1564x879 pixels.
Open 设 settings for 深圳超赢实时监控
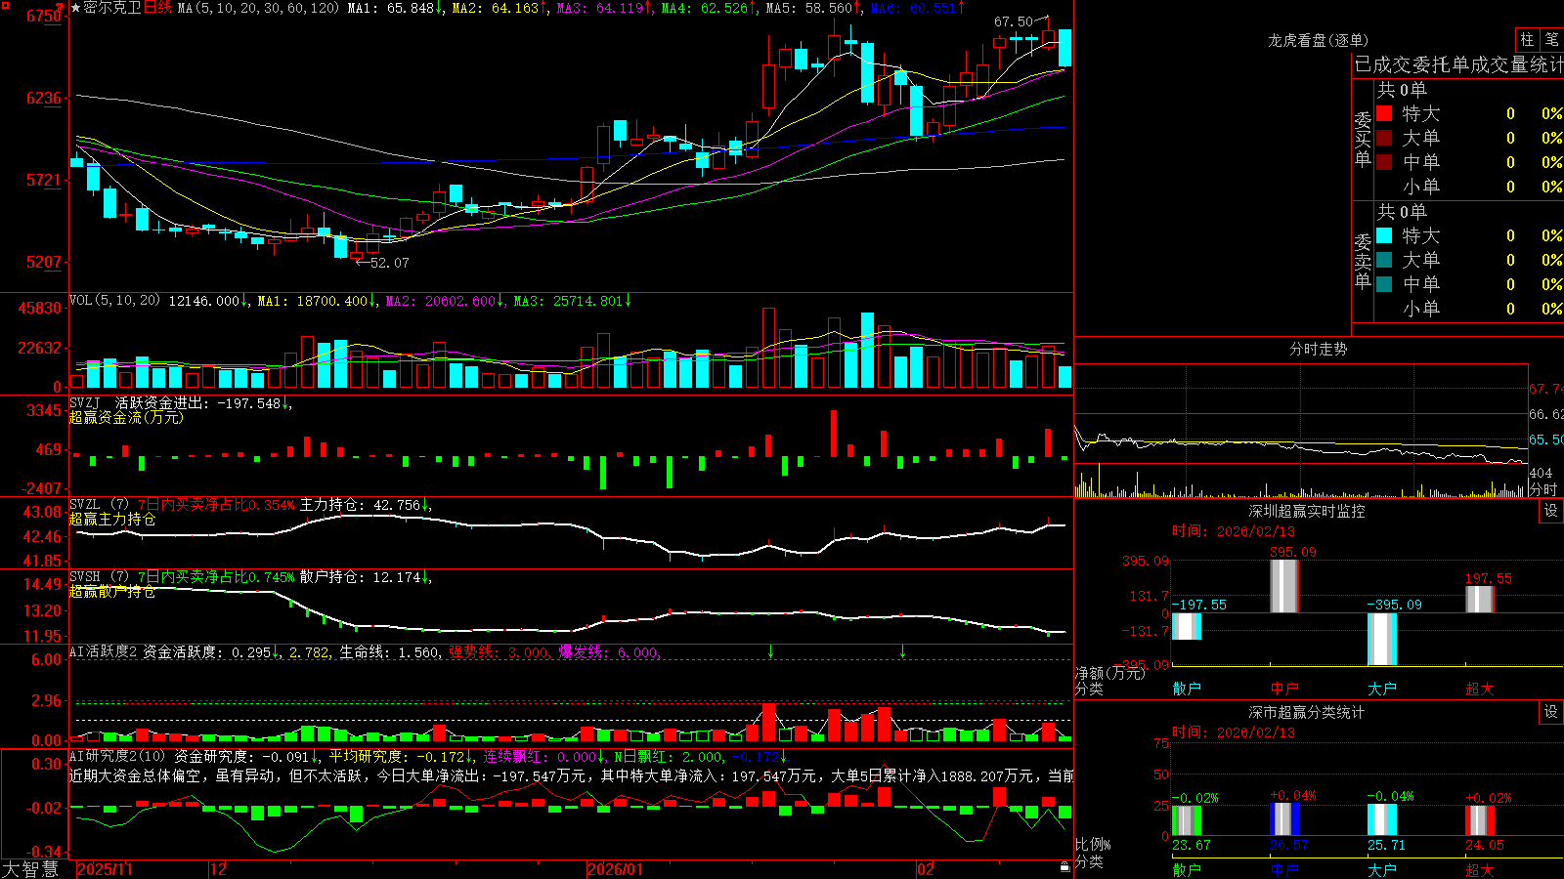[x=1551, y=511]
